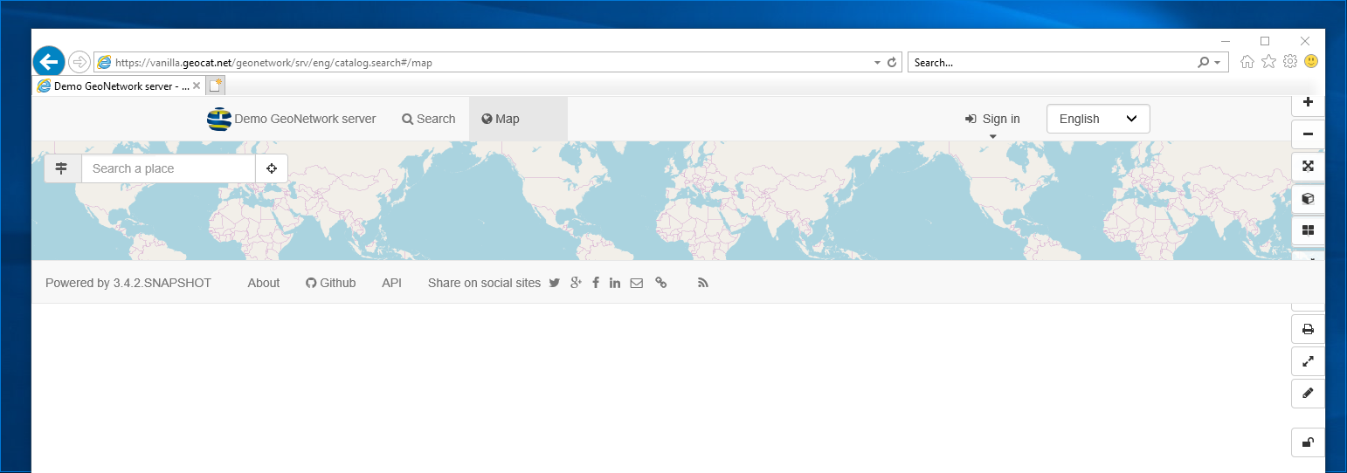This screenshot has height=473, width=1347.
Task: Click the Sign in link
Action: [992, 119]
